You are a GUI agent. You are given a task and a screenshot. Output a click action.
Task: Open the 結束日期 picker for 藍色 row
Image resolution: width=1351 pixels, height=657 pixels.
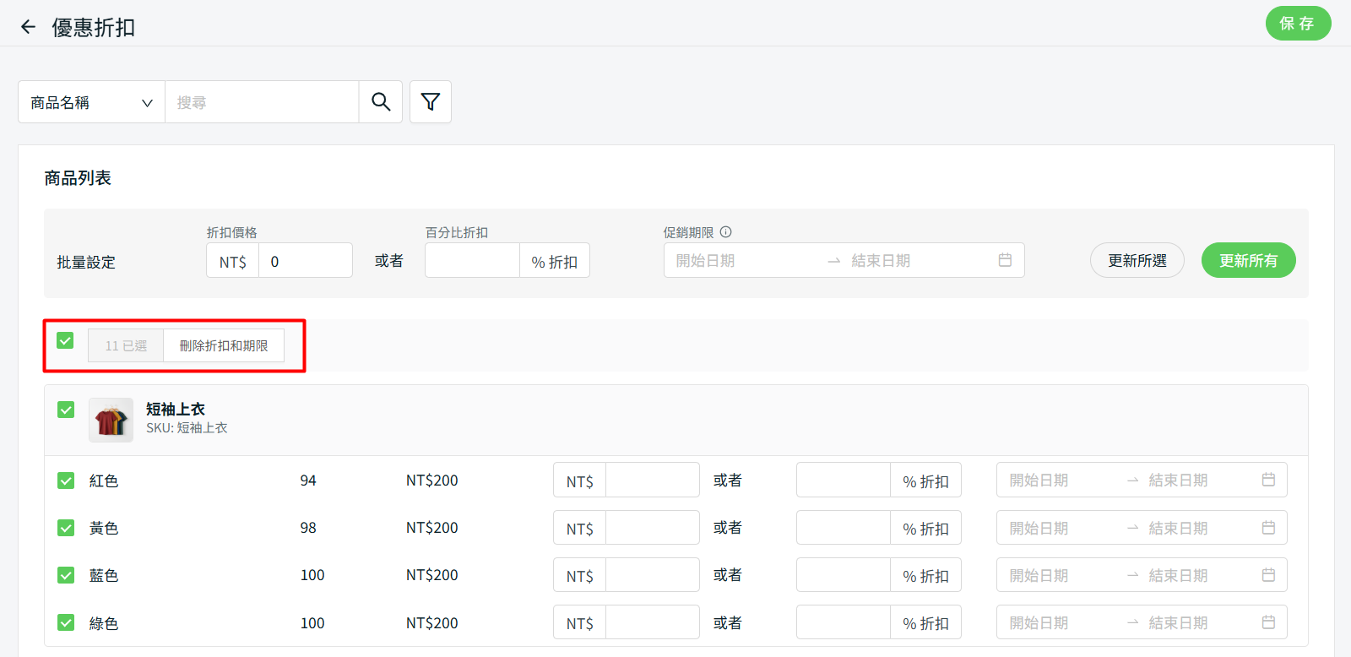[1178, 575]
